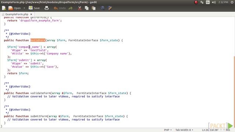235x132 pixels.
Task: Copy selection with the copy icon
Action: [87, 8]
